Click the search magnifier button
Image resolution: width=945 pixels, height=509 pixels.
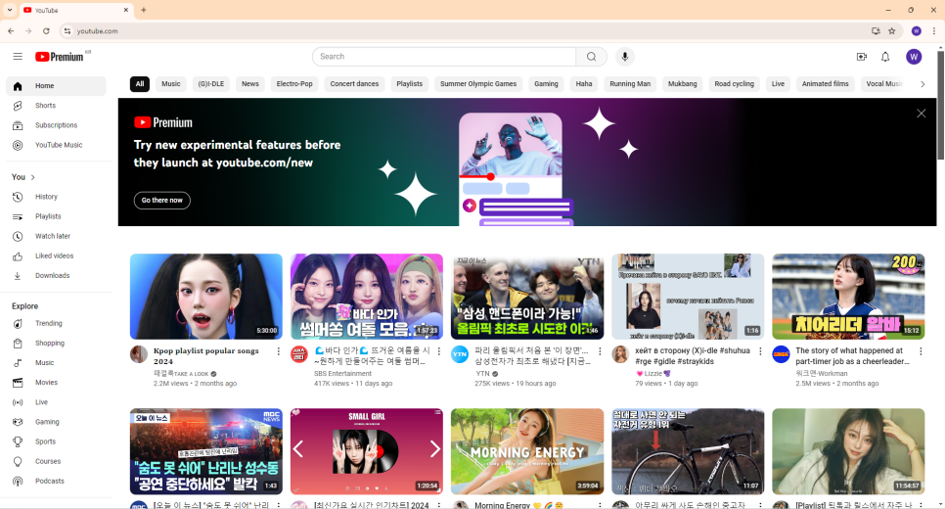point(591,57)
